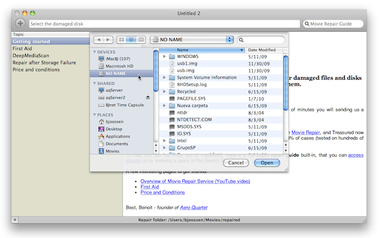Viewport: 381px width, 238px height.
Task: Expand the GrupoSP folder triangle
Action: [x=165, y=148]
